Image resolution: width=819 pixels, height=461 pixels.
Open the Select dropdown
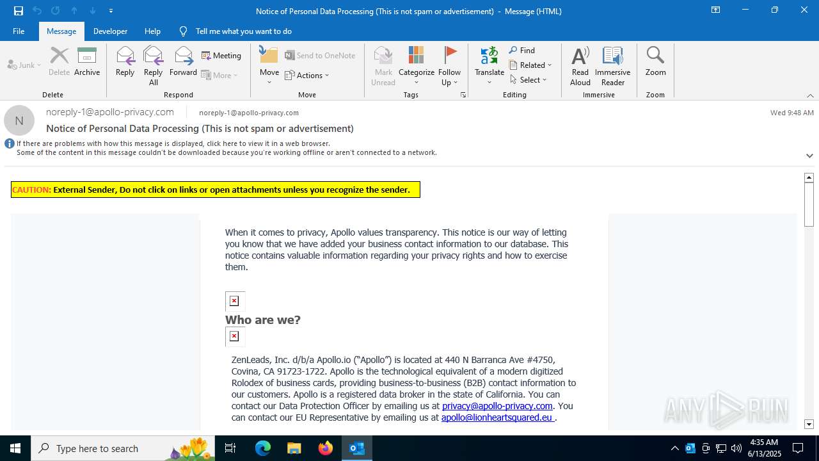coord(529,79)
